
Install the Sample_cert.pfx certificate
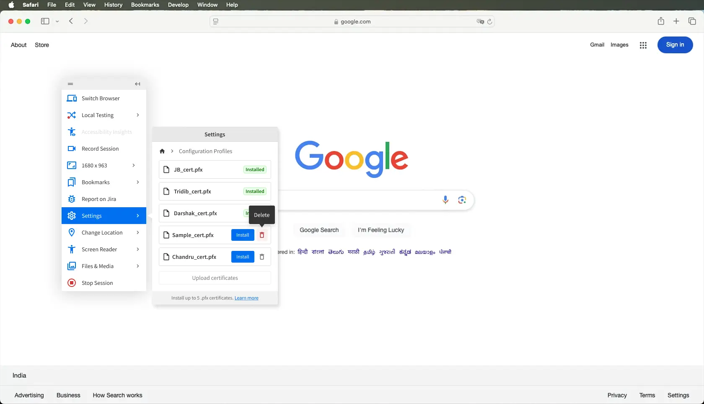pyautogui.click(x=243, y=235)
